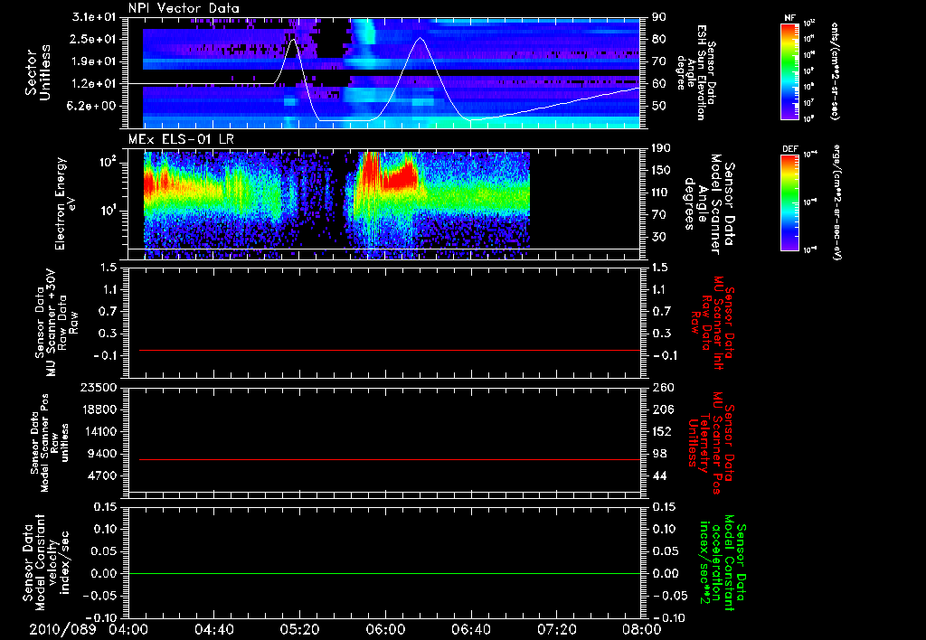926x640 pixels.
Task: Click the '2.5e+01' sector tick label
Action: (x=94, y=39)
